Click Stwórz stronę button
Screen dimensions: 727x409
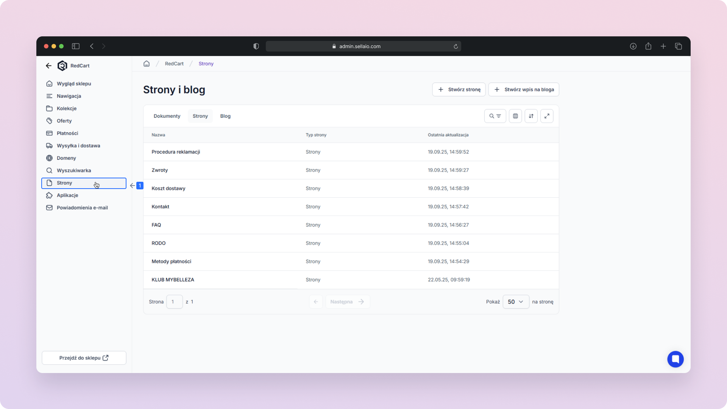[459, 90]
